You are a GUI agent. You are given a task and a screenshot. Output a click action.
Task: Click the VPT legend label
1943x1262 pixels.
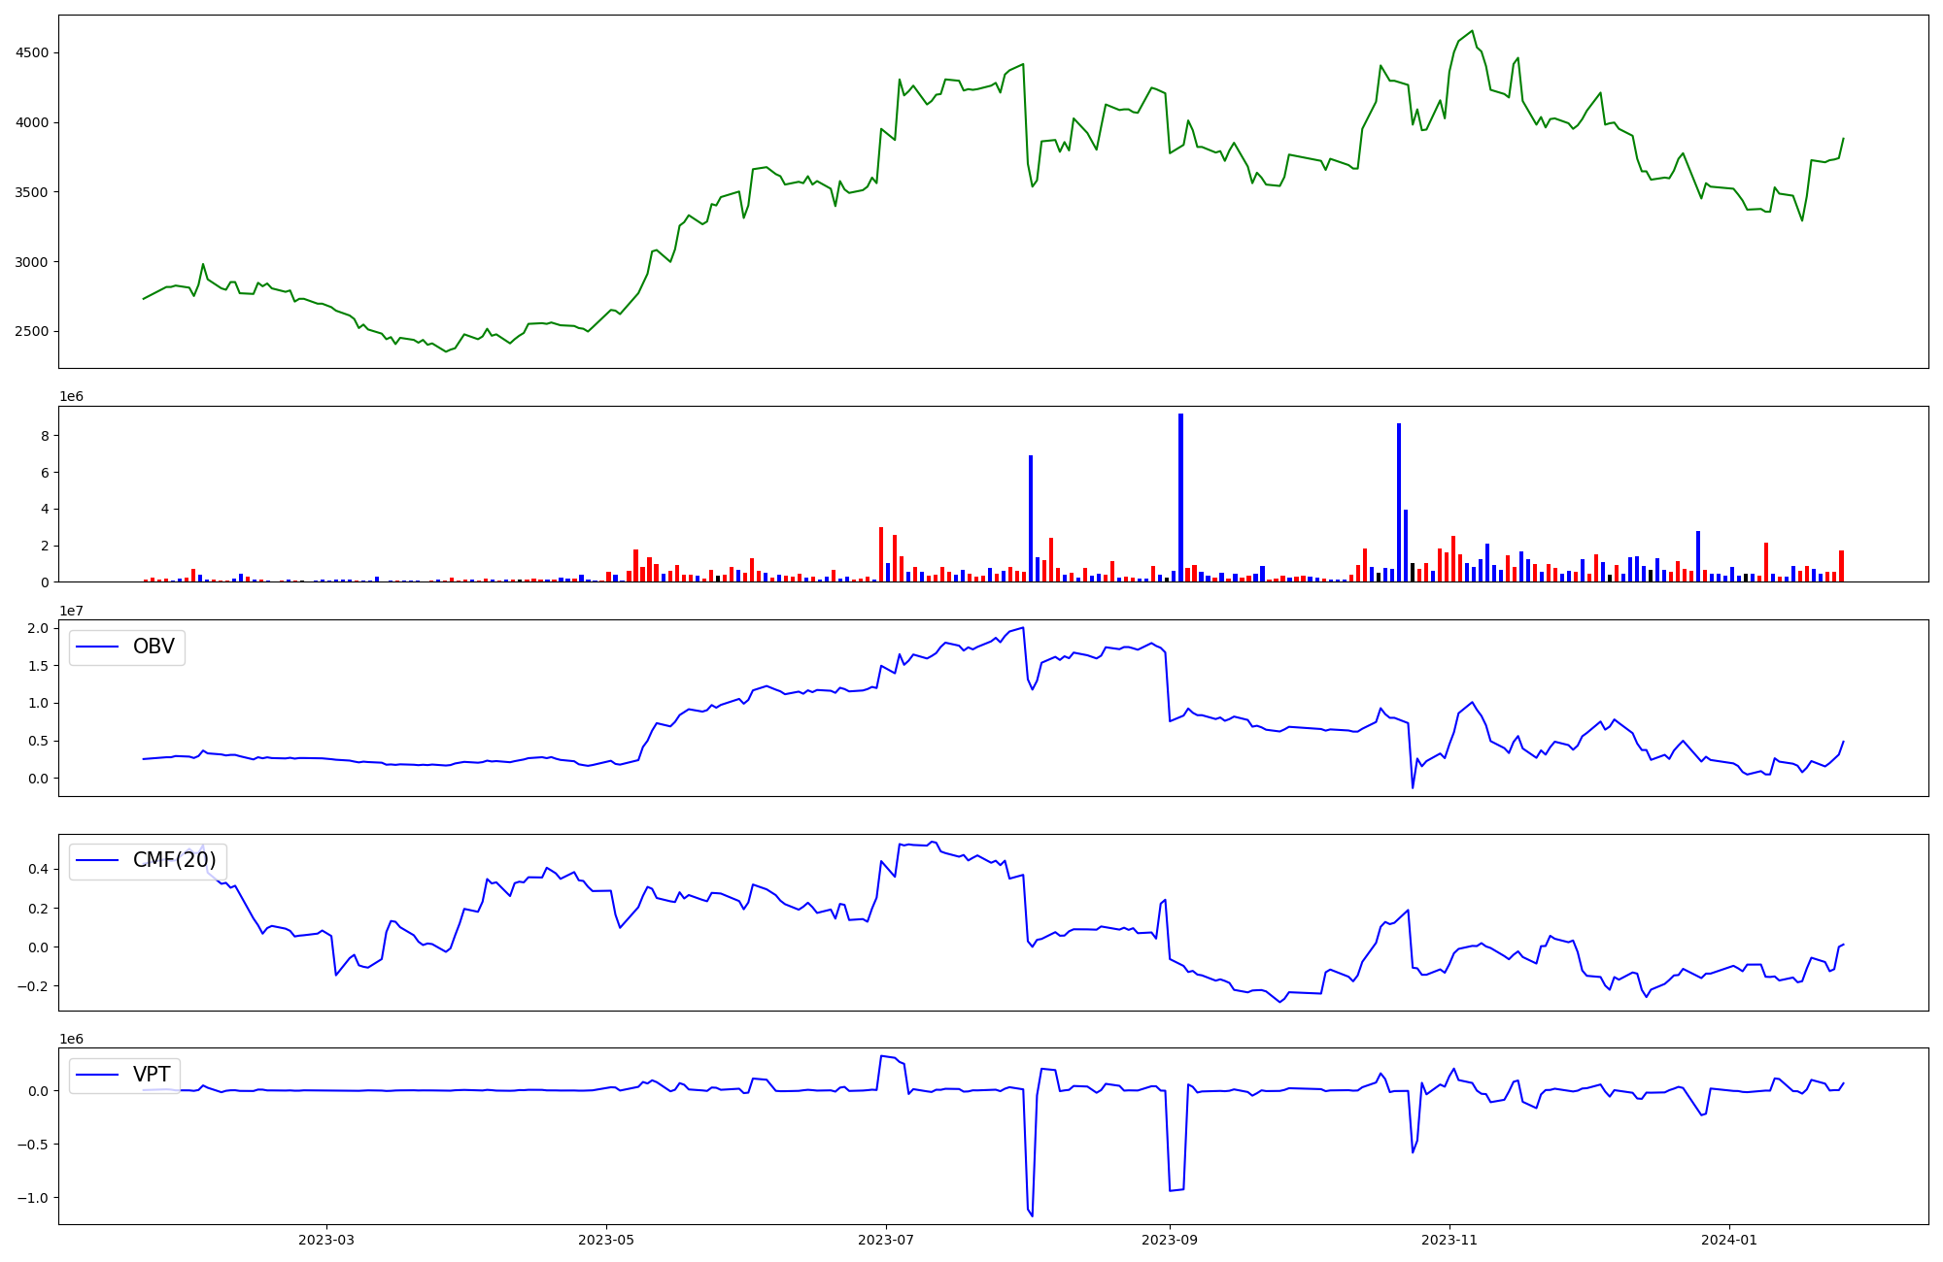(152, 1075)
